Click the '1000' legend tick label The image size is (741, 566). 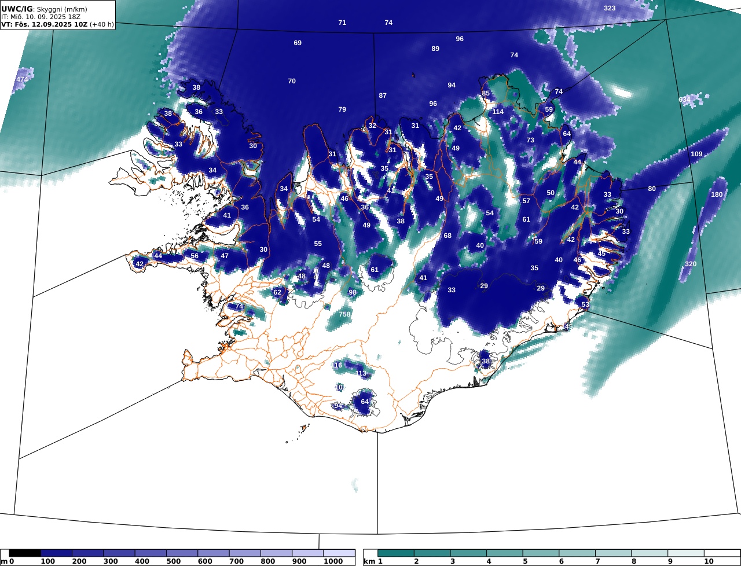pyautogui.click(x=332, y=561)
